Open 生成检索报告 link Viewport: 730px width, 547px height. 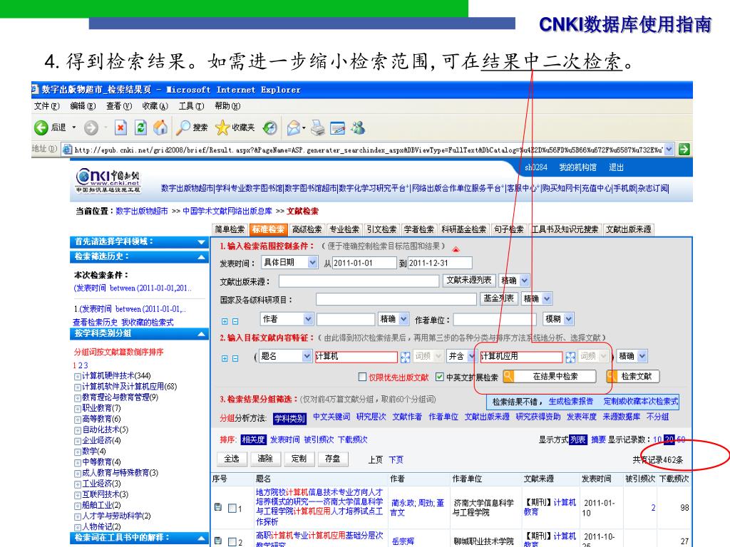[571, 402]
